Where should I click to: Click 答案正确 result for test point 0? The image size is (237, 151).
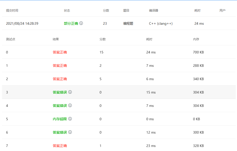pyautogui.click(x=60, y=52)
